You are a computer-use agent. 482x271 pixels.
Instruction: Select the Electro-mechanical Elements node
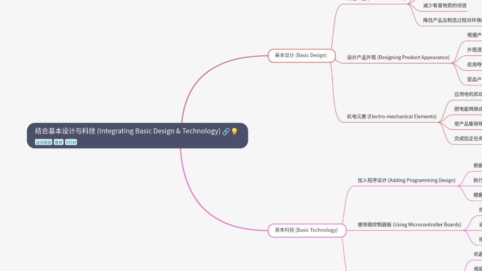pyautogui.click(x=392, y=117)
